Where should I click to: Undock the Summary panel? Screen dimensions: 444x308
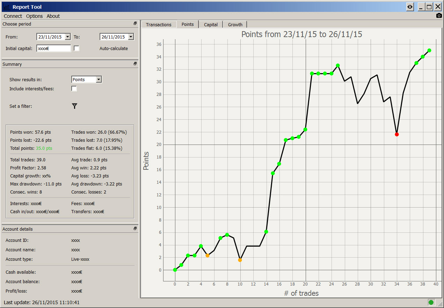point(135,64)
